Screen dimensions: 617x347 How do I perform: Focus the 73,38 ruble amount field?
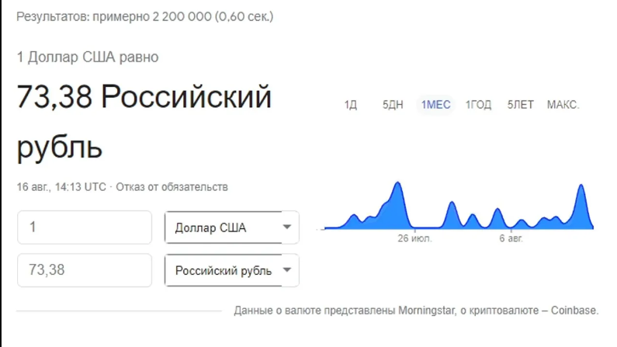[x=85, y=270]
